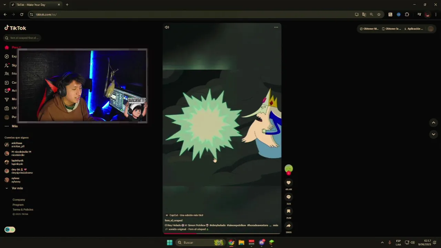Seek using the video progress bar
This screenshot has width=441, height=248.
pos(222,234)
